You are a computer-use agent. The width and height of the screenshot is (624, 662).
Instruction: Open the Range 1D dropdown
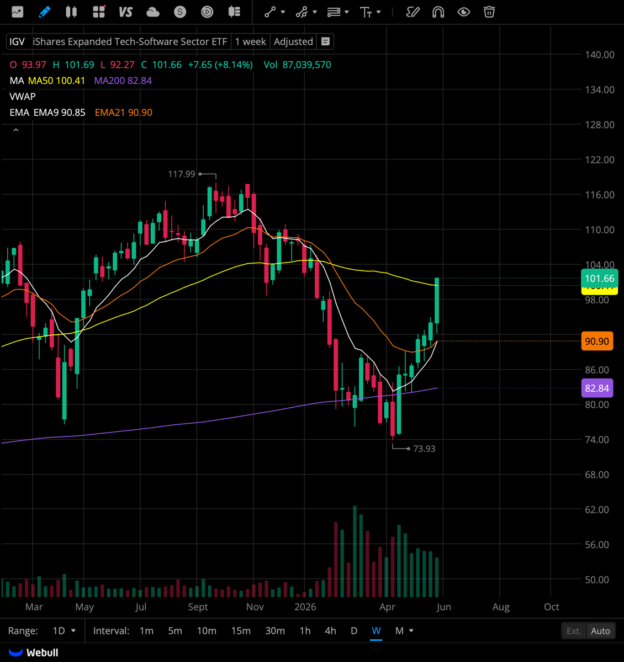tap(64, 631)
